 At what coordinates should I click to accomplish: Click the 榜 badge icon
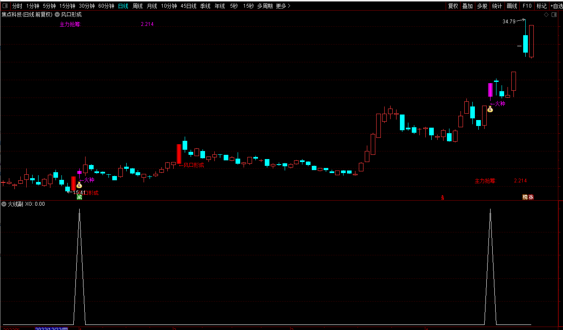tap(525, 197)
